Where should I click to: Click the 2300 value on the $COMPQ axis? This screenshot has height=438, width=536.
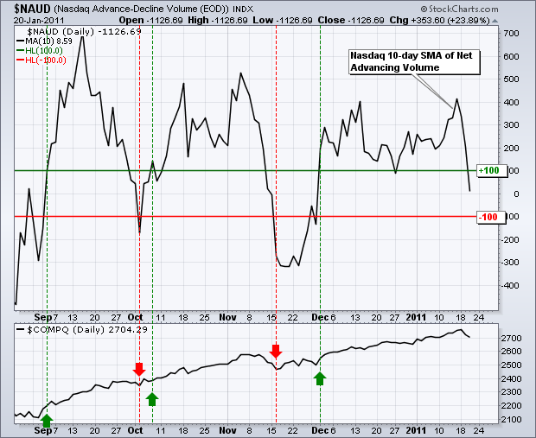pyautogui.click(x=512, y=392)
